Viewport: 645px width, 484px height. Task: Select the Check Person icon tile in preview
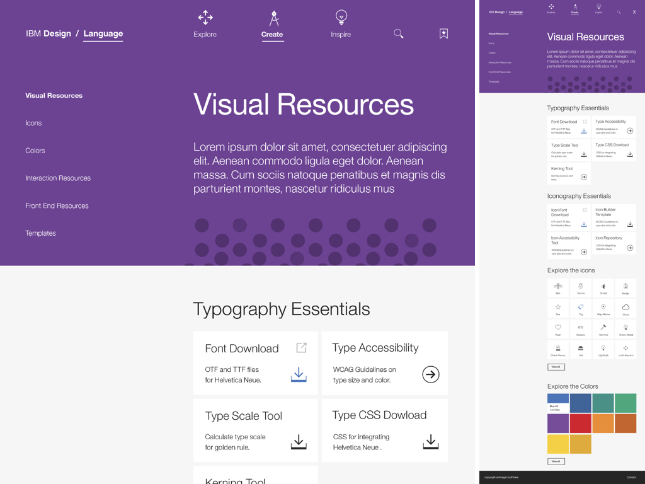[x=558, y=349]
